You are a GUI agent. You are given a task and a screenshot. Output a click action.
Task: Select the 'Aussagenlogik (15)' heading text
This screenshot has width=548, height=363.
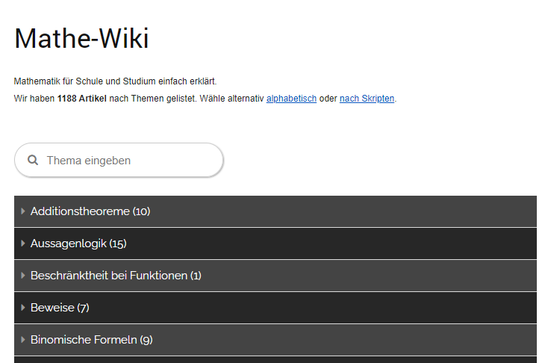[x=78, y=243]
